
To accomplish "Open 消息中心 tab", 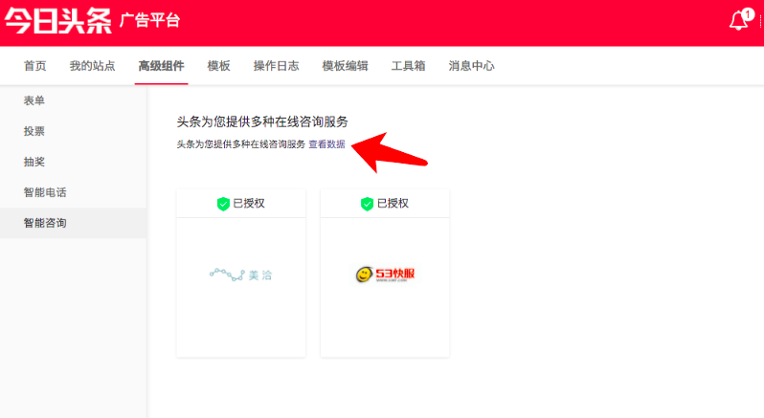I will (x=471, y=66).
